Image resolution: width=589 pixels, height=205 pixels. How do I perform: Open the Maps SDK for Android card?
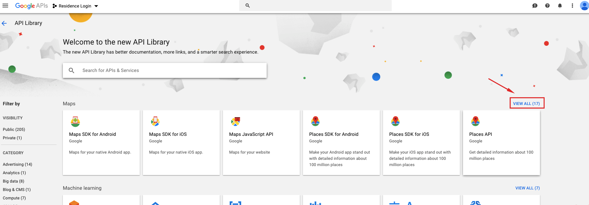101,143
